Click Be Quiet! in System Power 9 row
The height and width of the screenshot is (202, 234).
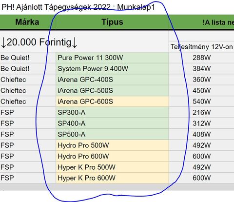15,69
